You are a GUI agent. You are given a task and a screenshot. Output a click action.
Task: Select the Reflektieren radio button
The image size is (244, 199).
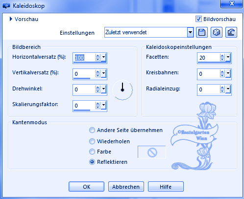(92, 162)
